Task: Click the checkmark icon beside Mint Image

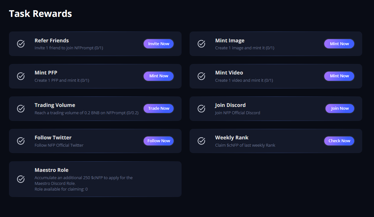Action: click(x=201, y=44)
